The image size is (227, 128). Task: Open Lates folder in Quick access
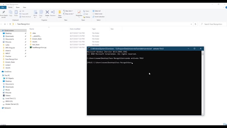[7, 45]
